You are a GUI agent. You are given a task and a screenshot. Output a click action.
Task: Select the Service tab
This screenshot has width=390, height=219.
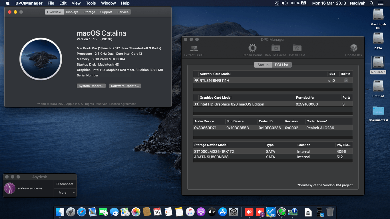[x=123, y=12]
